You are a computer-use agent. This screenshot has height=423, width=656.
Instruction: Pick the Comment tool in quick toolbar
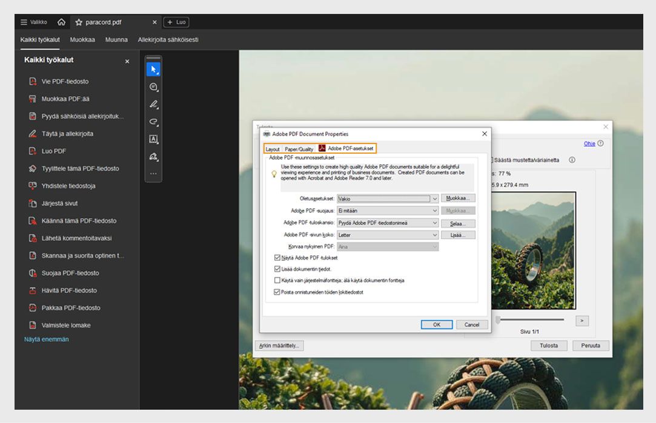(153, 87)
